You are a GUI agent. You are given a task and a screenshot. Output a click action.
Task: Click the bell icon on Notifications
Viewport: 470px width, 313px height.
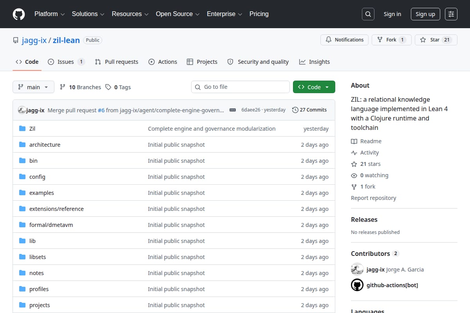329,40
